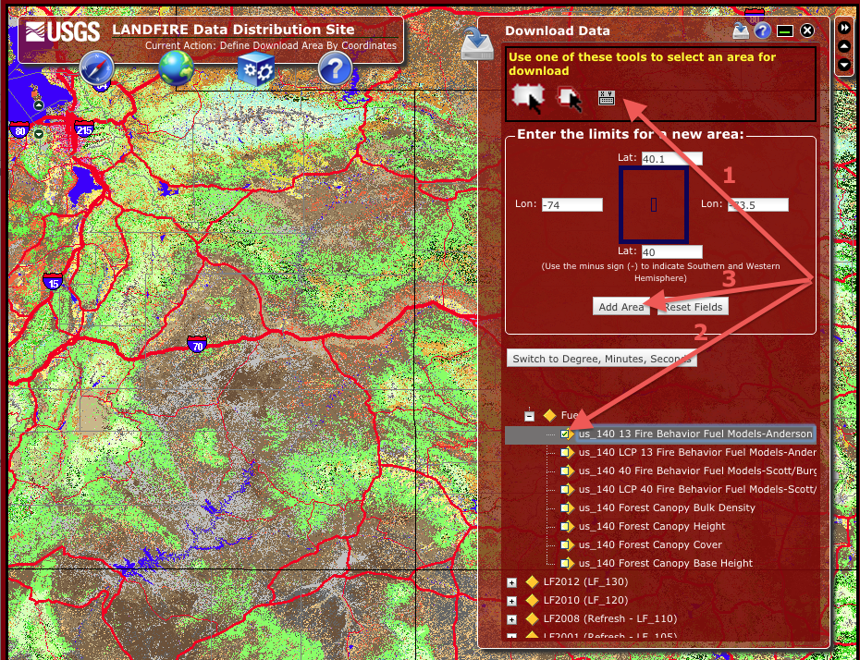Open the blue gears cube tool

pos(255,69)
